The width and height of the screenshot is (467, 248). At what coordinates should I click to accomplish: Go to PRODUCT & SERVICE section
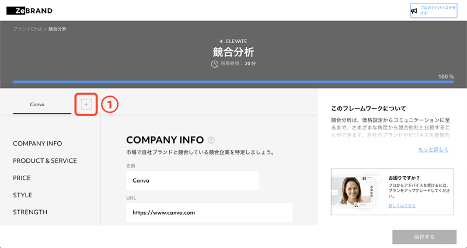tap(45, 161)
